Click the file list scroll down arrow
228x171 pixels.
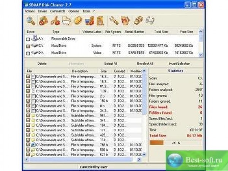tap(144, 154)
